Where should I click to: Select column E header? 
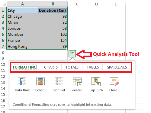(x=116, y=4)
